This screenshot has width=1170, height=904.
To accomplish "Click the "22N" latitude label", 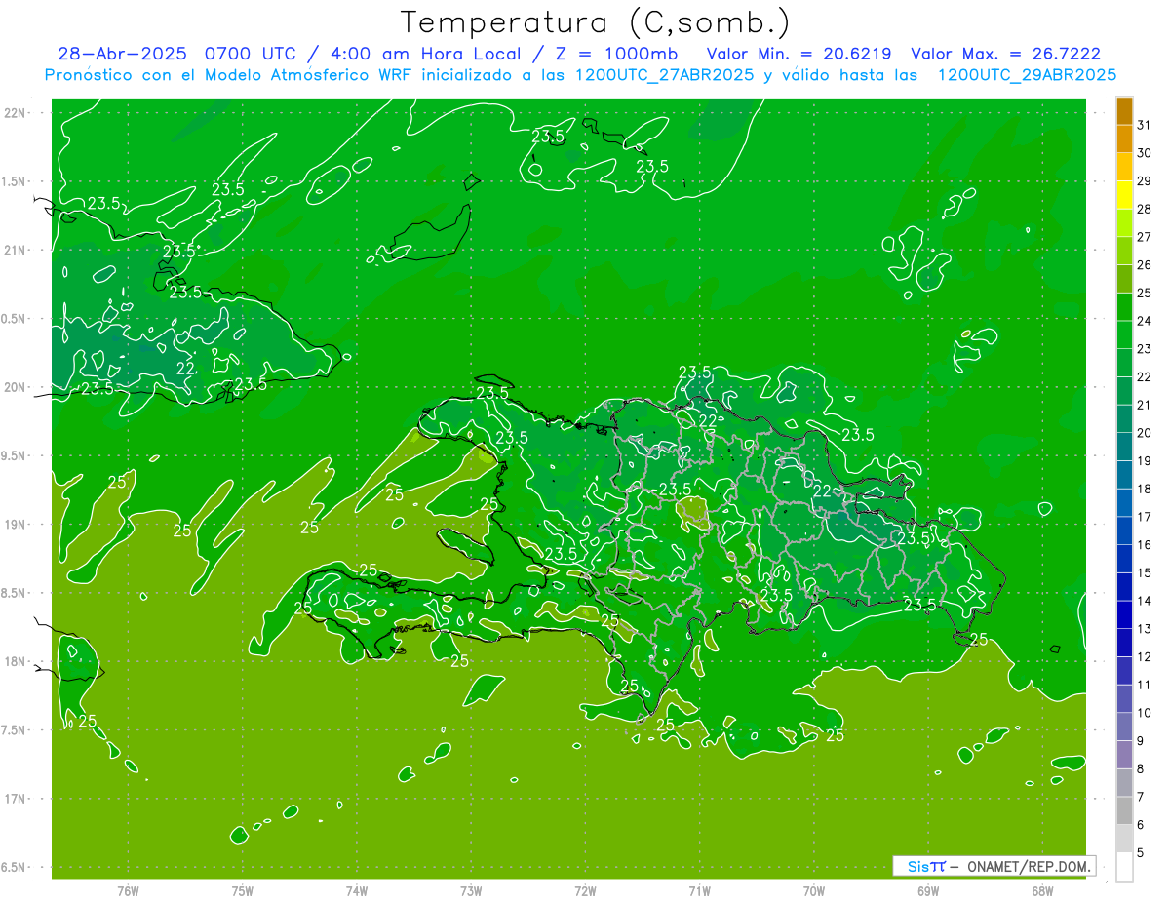I will pos(16,112).
